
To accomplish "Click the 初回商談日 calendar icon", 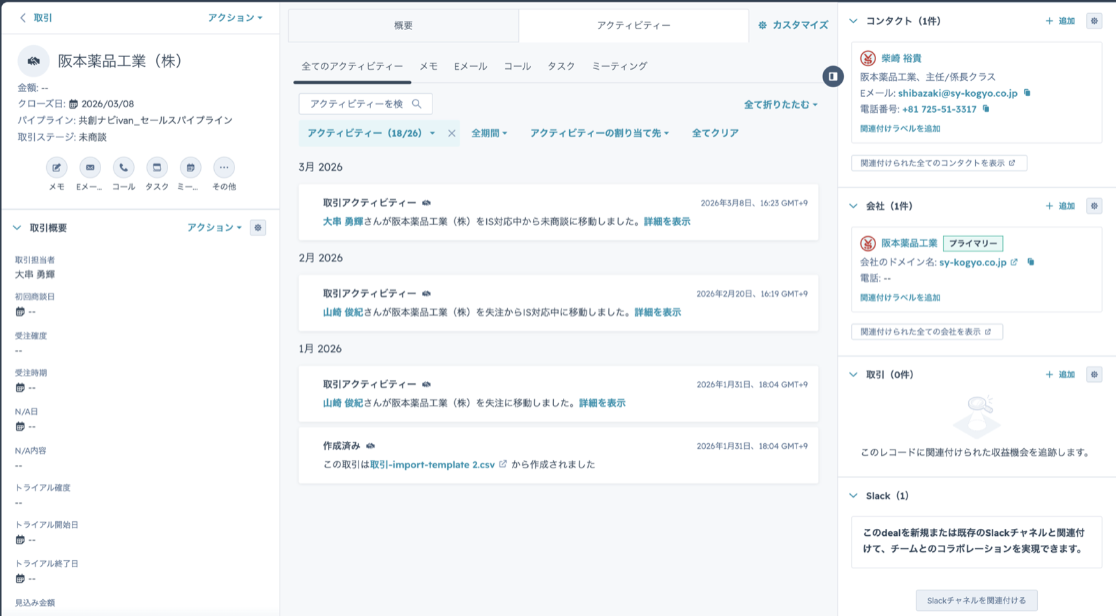I will (20, 311).
